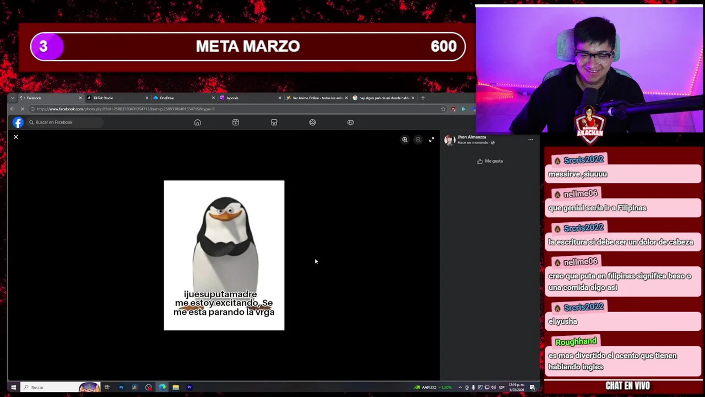
Task: Open Task View on taskbar
Action: tap(107, 388)
